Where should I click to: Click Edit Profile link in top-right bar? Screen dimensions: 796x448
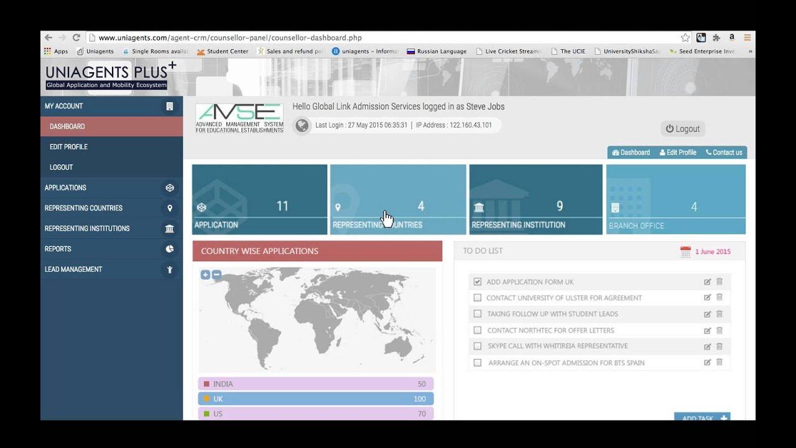point(678,152)
